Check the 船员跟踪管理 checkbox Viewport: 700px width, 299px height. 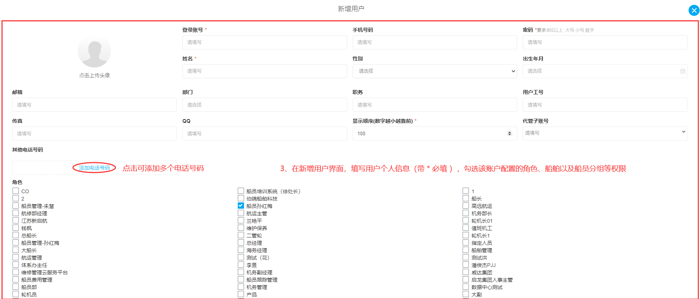coord(241,279)
